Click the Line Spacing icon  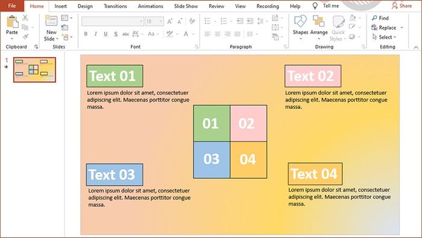260,21
